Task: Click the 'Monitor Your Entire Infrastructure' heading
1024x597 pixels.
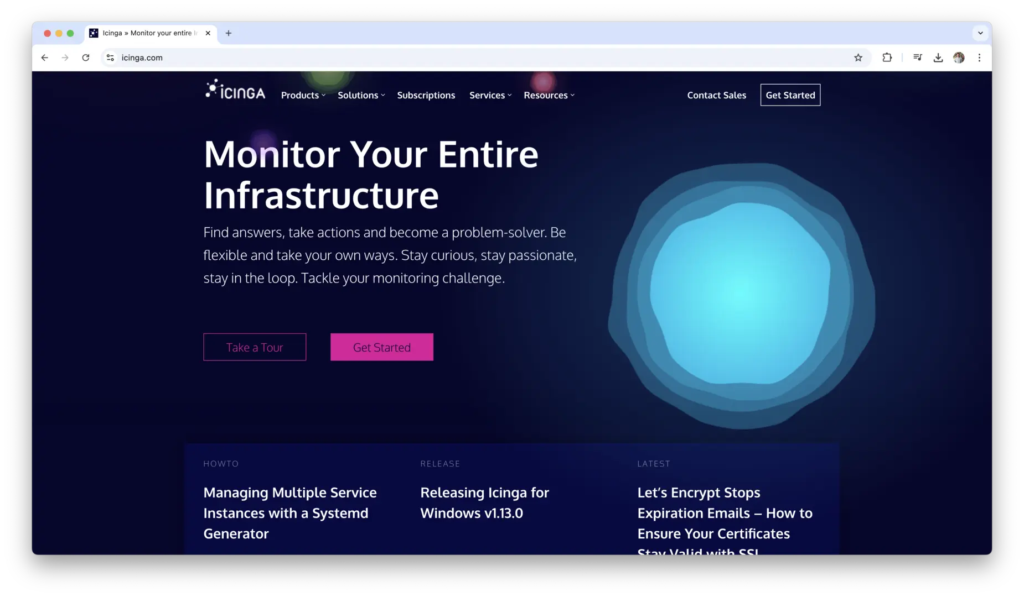Action: 371,174
